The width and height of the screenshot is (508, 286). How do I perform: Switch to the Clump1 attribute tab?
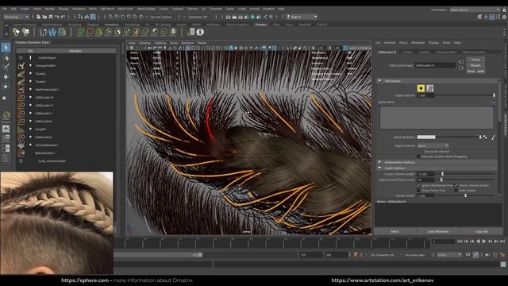coord(407,52)
